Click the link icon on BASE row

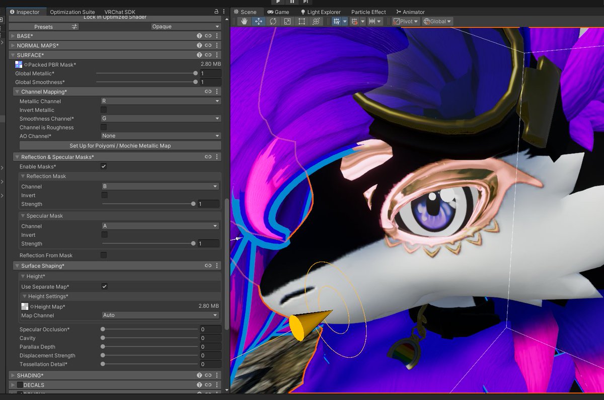point(208,36)
